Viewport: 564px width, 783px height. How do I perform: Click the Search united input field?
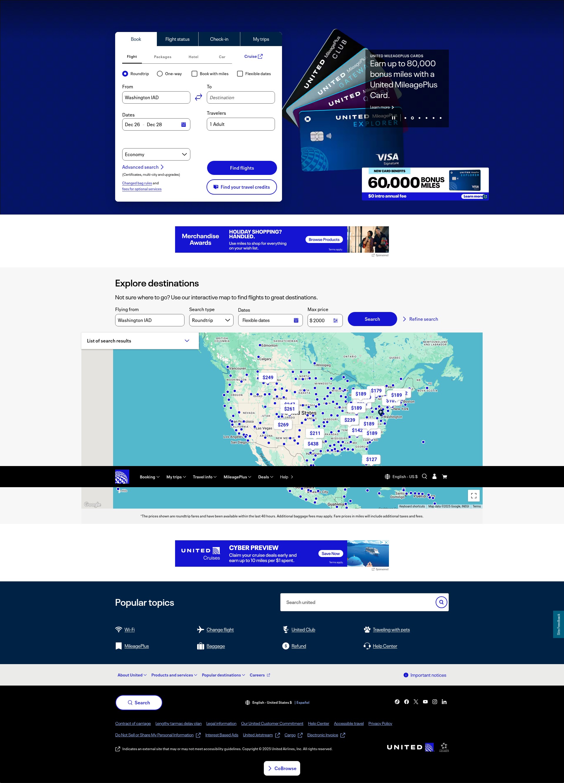pyautogui.click(x=358, y=602)
